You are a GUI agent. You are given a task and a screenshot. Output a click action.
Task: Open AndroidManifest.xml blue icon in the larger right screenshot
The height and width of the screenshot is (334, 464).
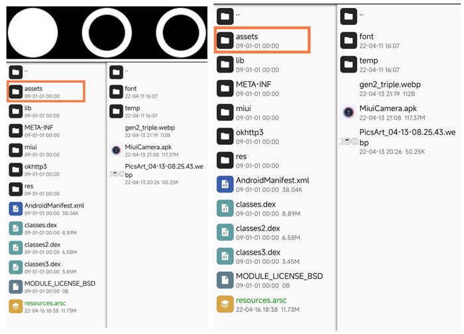click(x=225, y=185)
